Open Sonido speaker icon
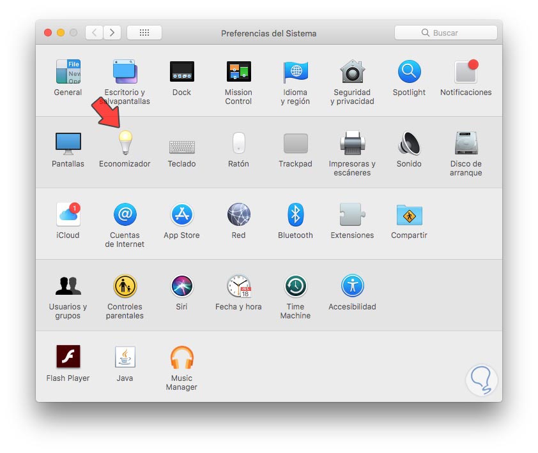This screenshot has height=453, width=538. point(409,143)
